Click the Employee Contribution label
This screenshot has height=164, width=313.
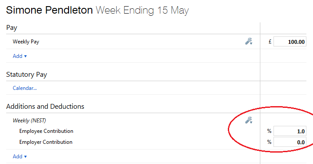[46, 131]
